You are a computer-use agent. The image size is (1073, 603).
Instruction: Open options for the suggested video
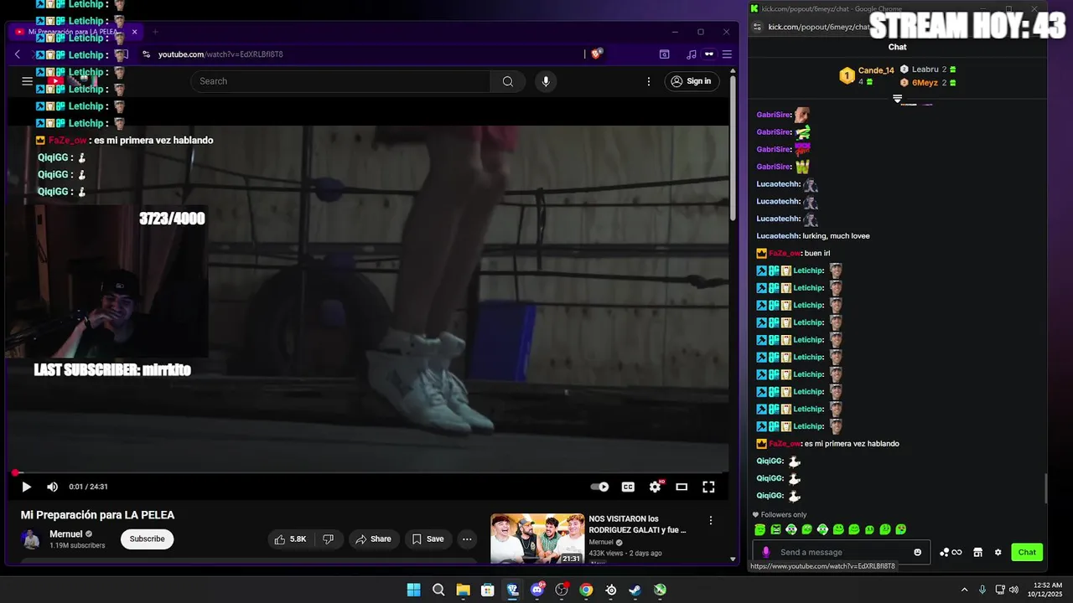coord(711,520)
